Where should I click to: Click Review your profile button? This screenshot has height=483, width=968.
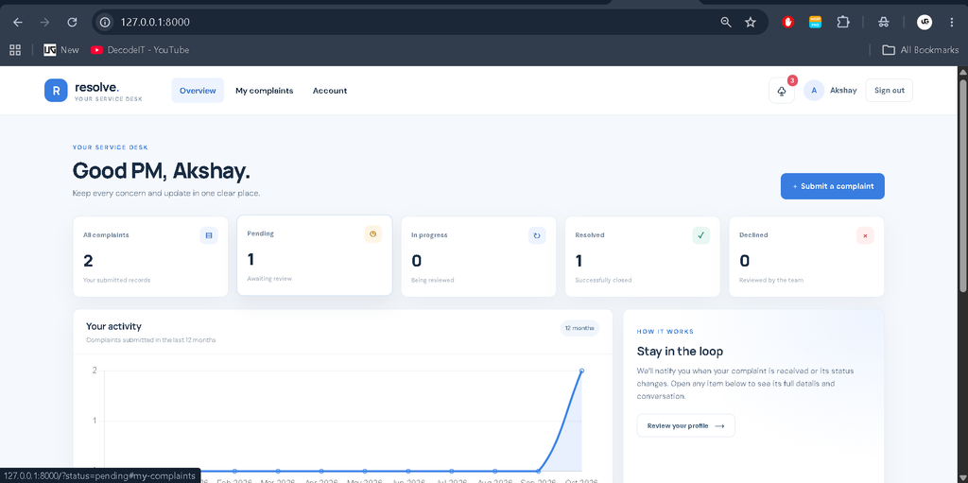point(686,425)
